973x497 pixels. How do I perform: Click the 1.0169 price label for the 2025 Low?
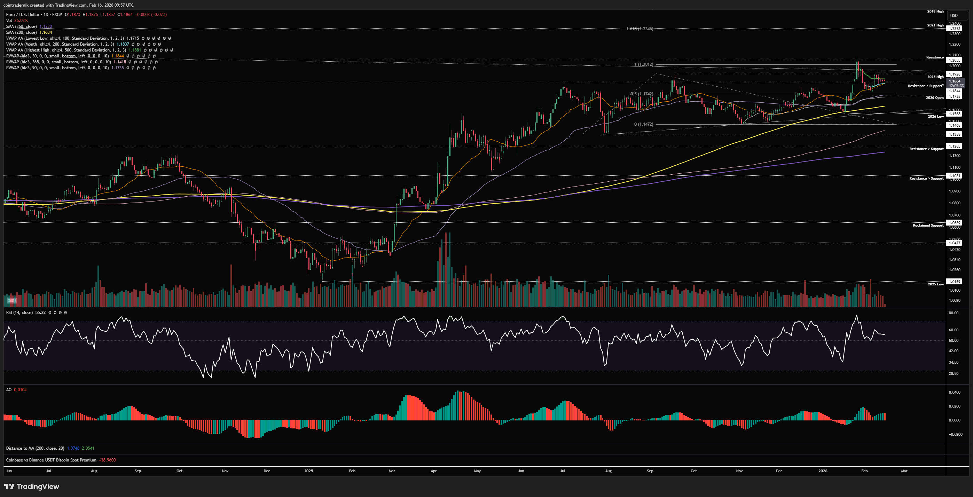(x=955, y=281)
